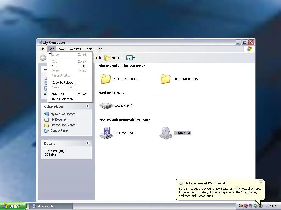The image size is (281, 210).
Task: Click the tour balloon message text
Action: pyautogui.click(x=220, y=192)
